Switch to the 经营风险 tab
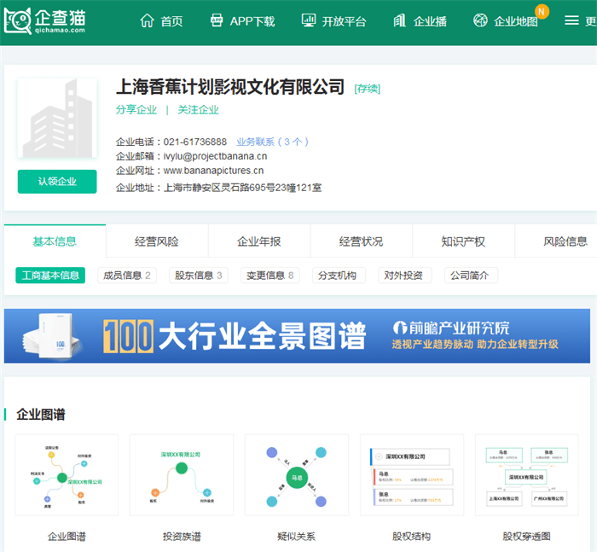This screenshot has height=552, width=597. point(157,241)
